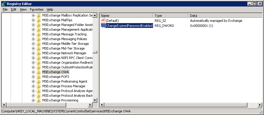Viewport: 264px width, 115px height.
Task: Click the Registry Editor title bar icon
Action: [4, 4]
